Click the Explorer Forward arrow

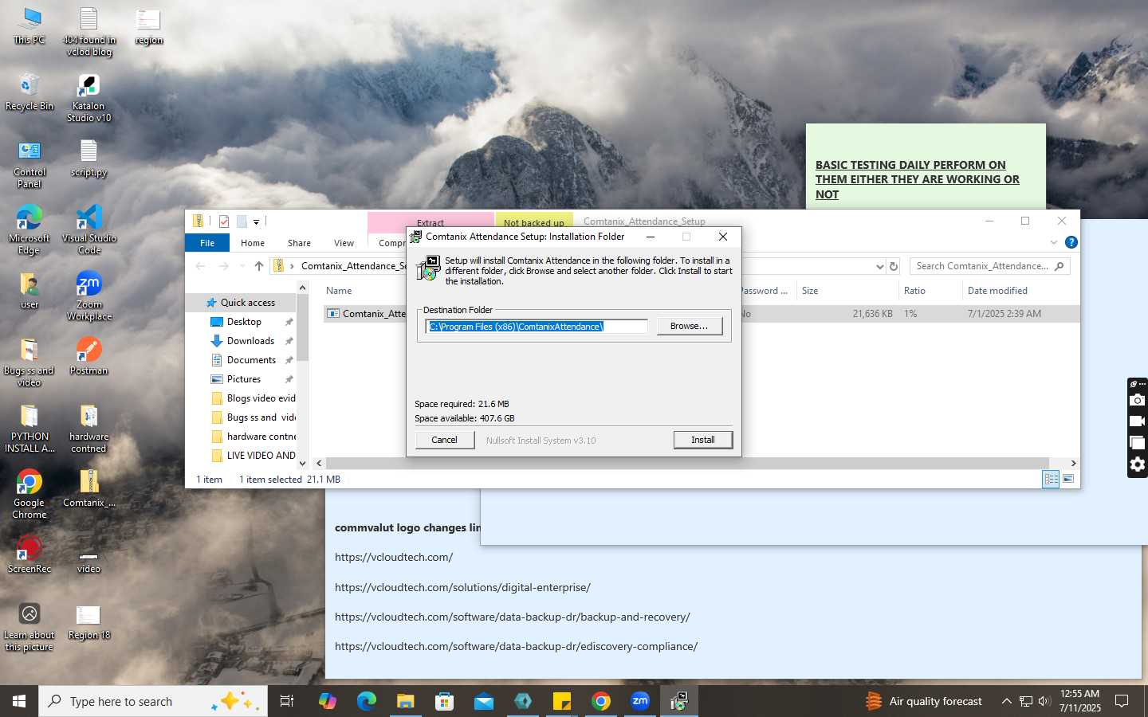[224, 266]
